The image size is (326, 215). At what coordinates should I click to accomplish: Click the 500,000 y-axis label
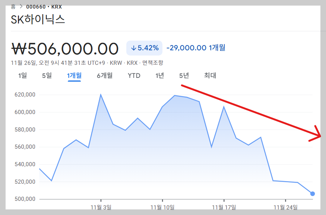coord(25,199)
